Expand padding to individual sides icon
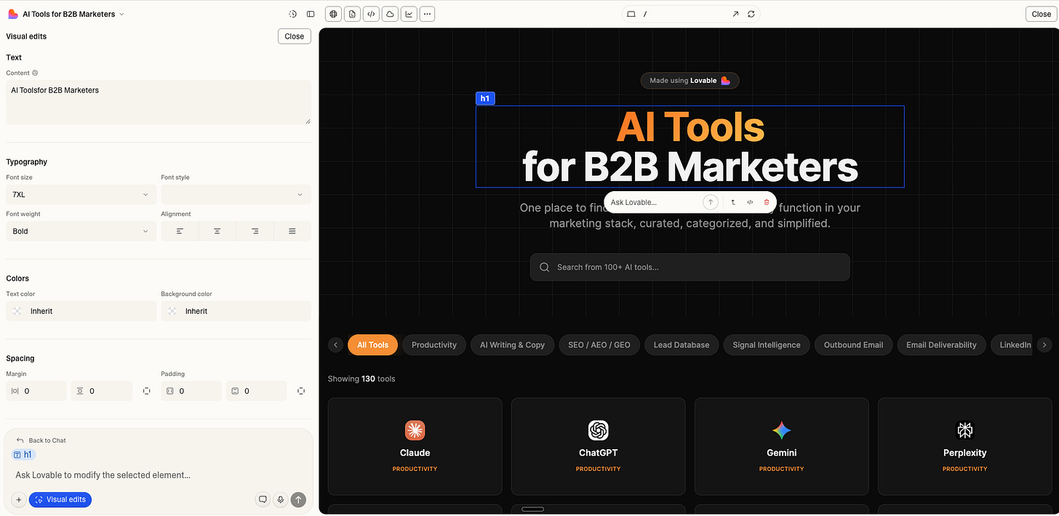1059x516 pixels. (x=301, y=391)
